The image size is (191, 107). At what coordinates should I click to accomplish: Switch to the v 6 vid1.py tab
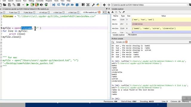(43, 12)
